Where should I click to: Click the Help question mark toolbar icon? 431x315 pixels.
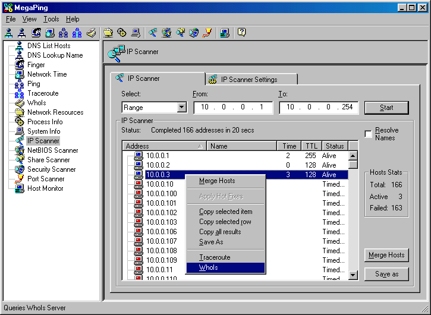241,33
